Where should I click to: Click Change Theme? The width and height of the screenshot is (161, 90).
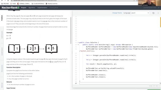point(117,13)
